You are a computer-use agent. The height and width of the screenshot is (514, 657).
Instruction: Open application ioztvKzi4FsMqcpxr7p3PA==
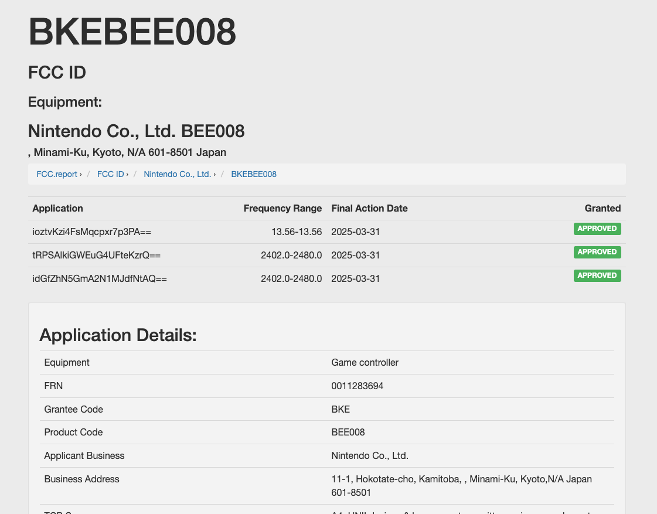(x=92, y=232)
